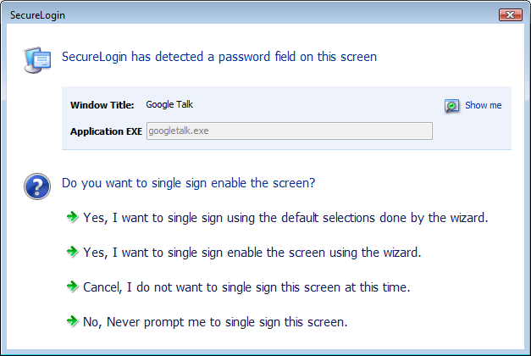The image size is (531, 356).
Task: Click the Application EXE label
Action: (x=106, y=131)
